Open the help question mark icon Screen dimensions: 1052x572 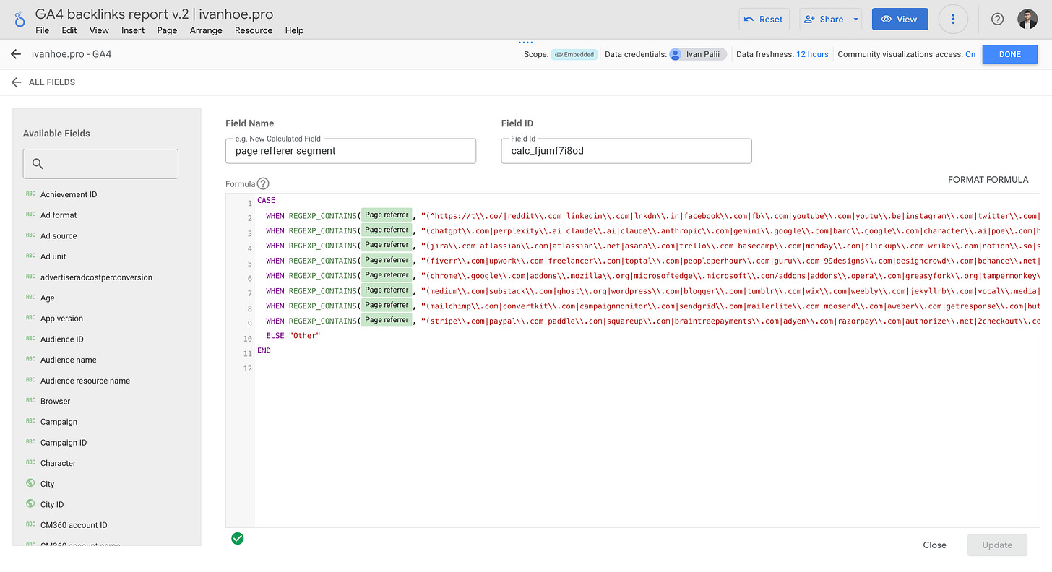(997, 19)
